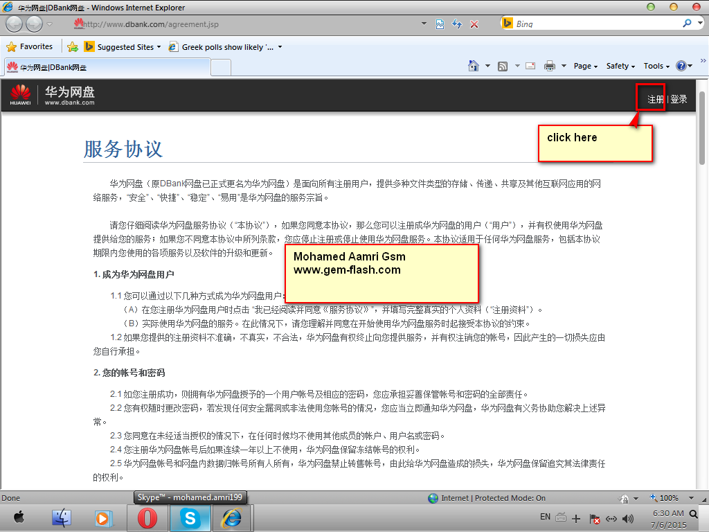Click the Compatibility View icon
The height and width of the screenshot is (532, 709).
[440, 24]
